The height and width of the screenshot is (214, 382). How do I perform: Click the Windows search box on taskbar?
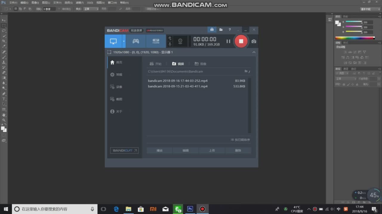(x=55, y=209)
